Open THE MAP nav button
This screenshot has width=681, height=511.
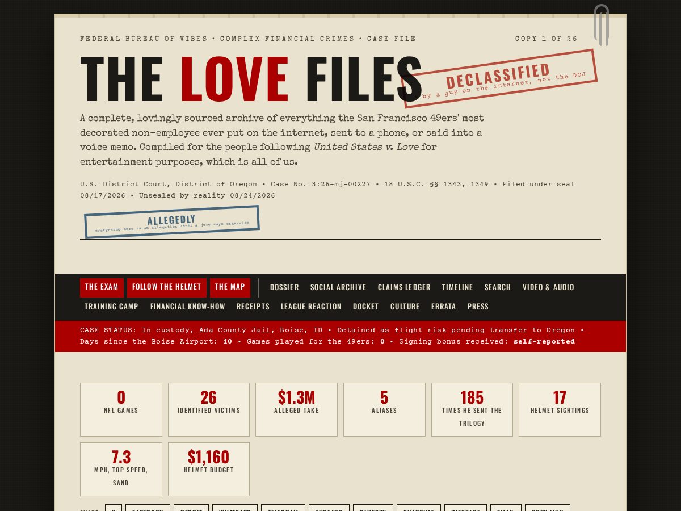point(230,287)
